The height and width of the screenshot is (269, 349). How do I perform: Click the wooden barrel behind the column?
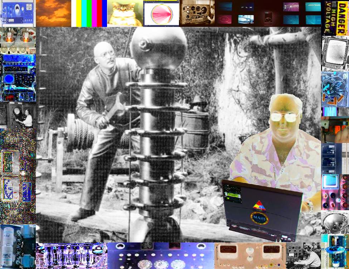point(193,132)
